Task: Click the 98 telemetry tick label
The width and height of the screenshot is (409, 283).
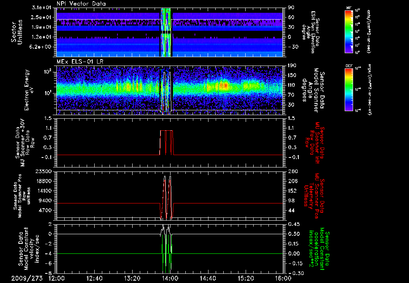Action: tap(290, 201)
